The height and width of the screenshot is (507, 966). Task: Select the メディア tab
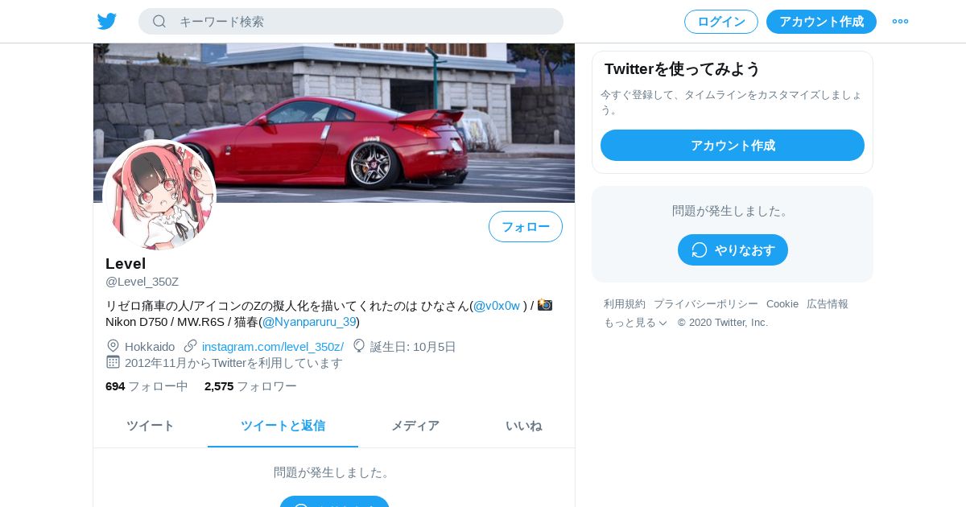[415, 426]
